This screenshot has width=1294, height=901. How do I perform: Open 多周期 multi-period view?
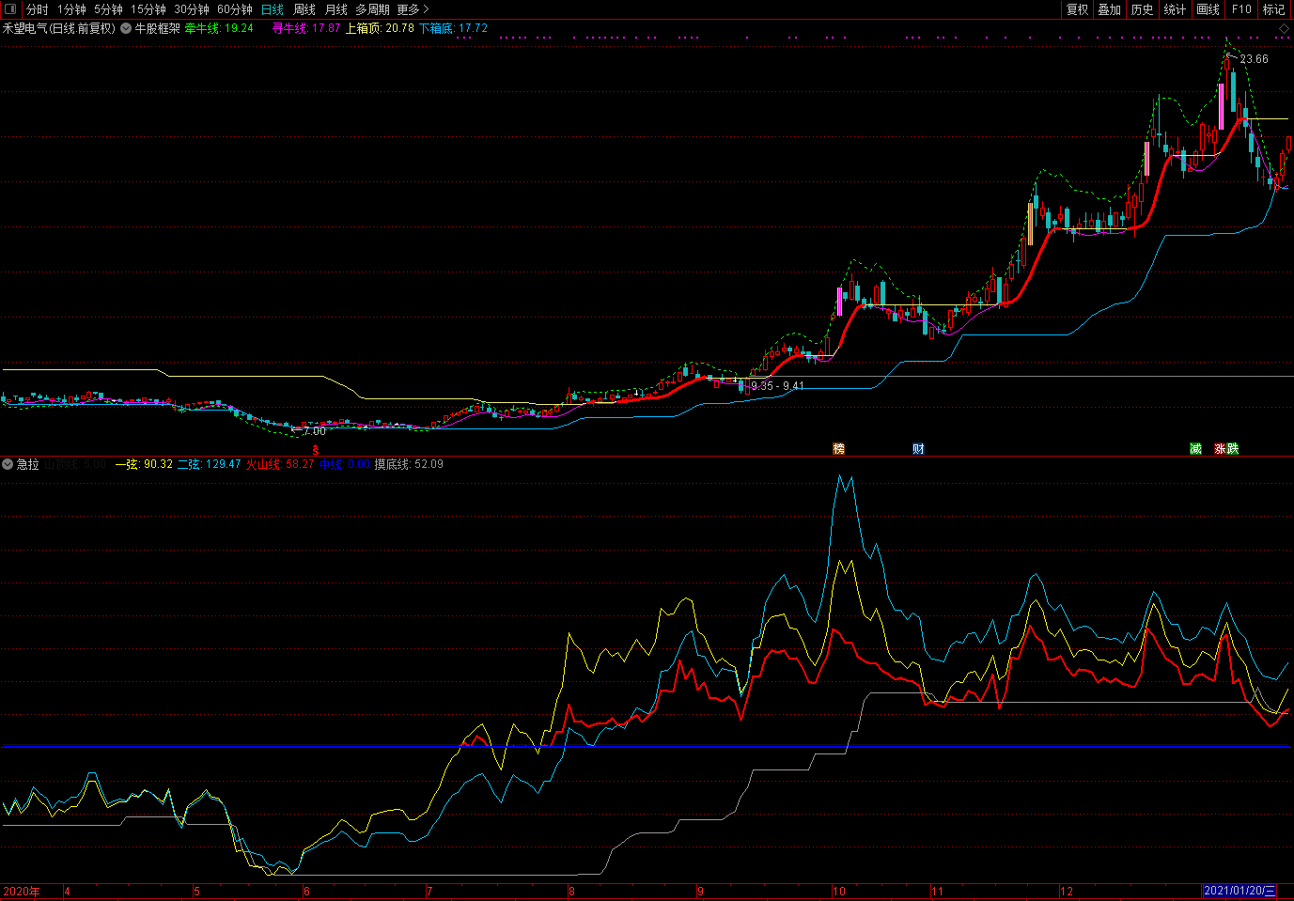[372, 9]
